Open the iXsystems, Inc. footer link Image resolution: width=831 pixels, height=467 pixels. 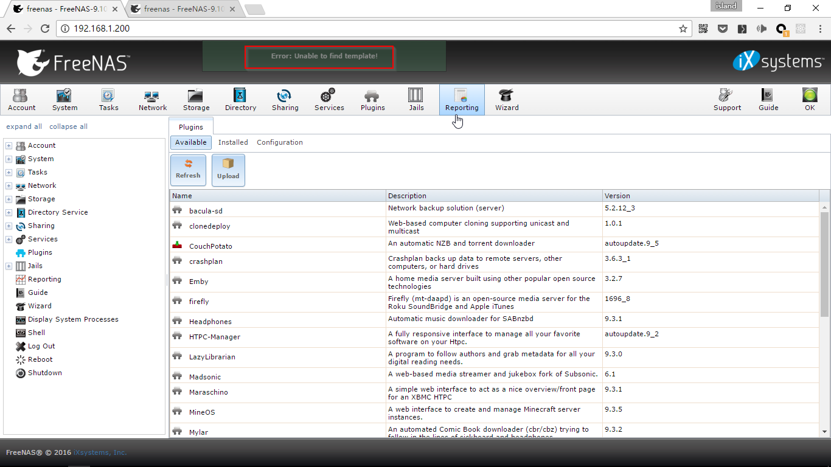(x=100, y=452)
